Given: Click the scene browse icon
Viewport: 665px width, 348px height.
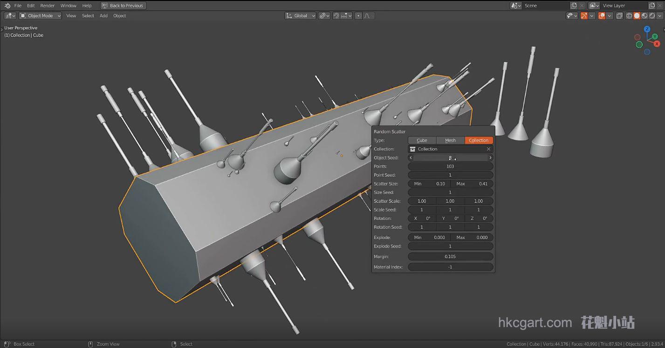Looking at the screenshot, I should point(516,6).
